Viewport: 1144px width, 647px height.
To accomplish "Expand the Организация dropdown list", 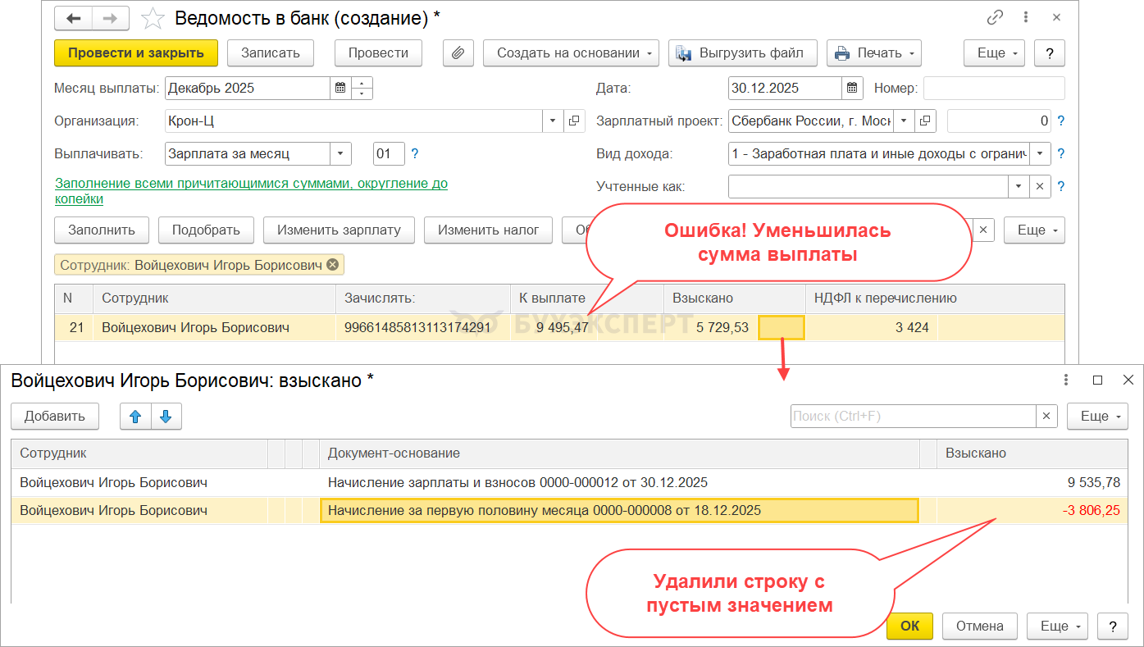I will 553,121.
